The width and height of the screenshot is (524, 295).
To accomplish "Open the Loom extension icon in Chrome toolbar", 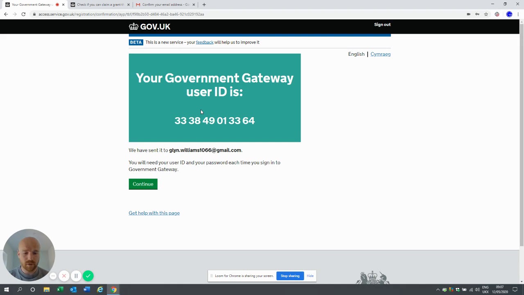I will tap(497, 14).
